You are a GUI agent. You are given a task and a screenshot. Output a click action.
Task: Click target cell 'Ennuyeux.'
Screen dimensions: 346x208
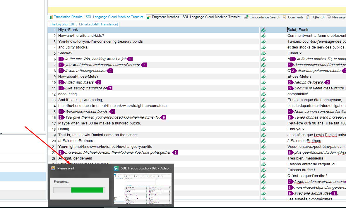point(316,129)
